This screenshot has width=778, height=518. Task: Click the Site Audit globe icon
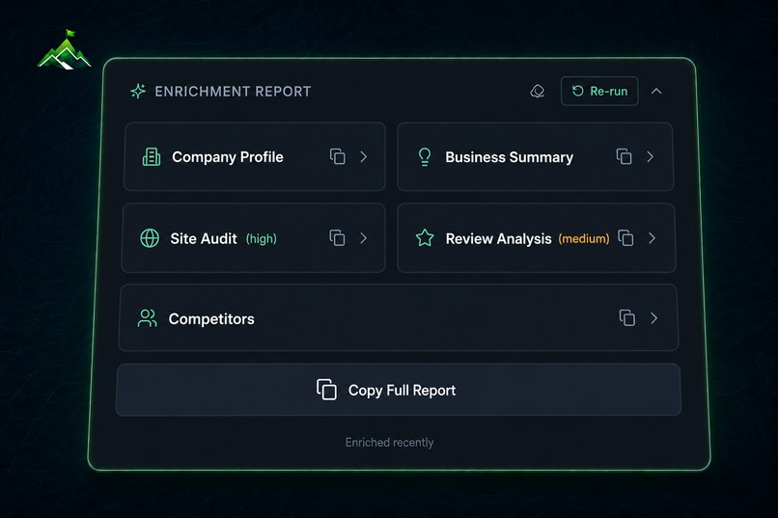click(150, 238)
